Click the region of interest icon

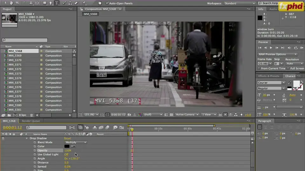166,115
